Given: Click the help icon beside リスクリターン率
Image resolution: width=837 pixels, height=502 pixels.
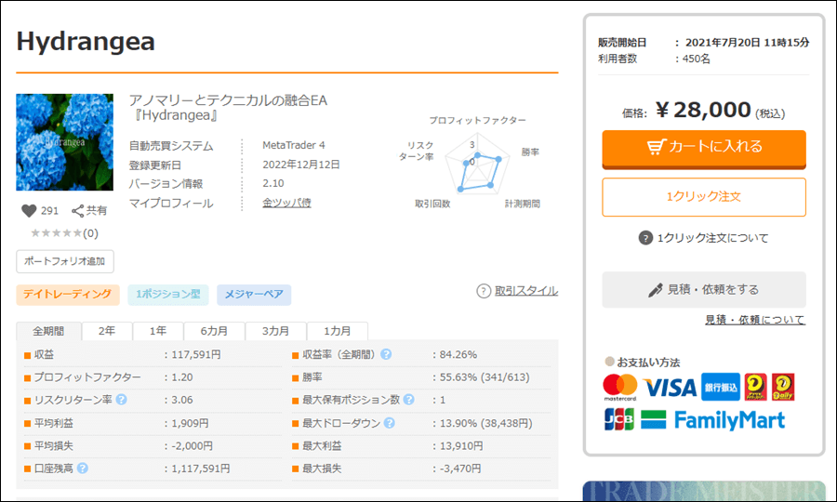Looking at the screenshot, I should click(x=121, y=400).
